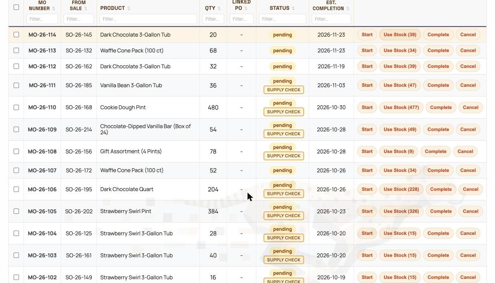Use Stock (47) for MO-26-111
The width and height of the screenshot is (495, 283).
(400, 85)
